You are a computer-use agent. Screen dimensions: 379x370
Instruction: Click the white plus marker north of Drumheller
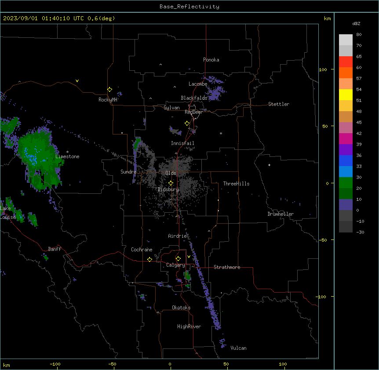point(269,165)
